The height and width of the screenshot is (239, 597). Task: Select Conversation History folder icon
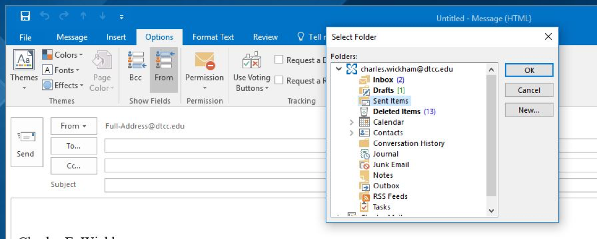365,143
